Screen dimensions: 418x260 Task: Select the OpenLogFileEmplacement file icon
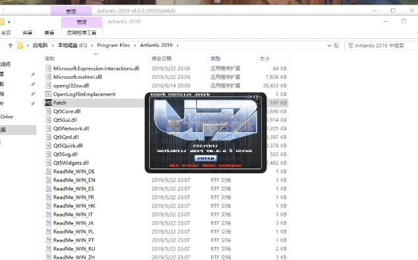[48, 94]
